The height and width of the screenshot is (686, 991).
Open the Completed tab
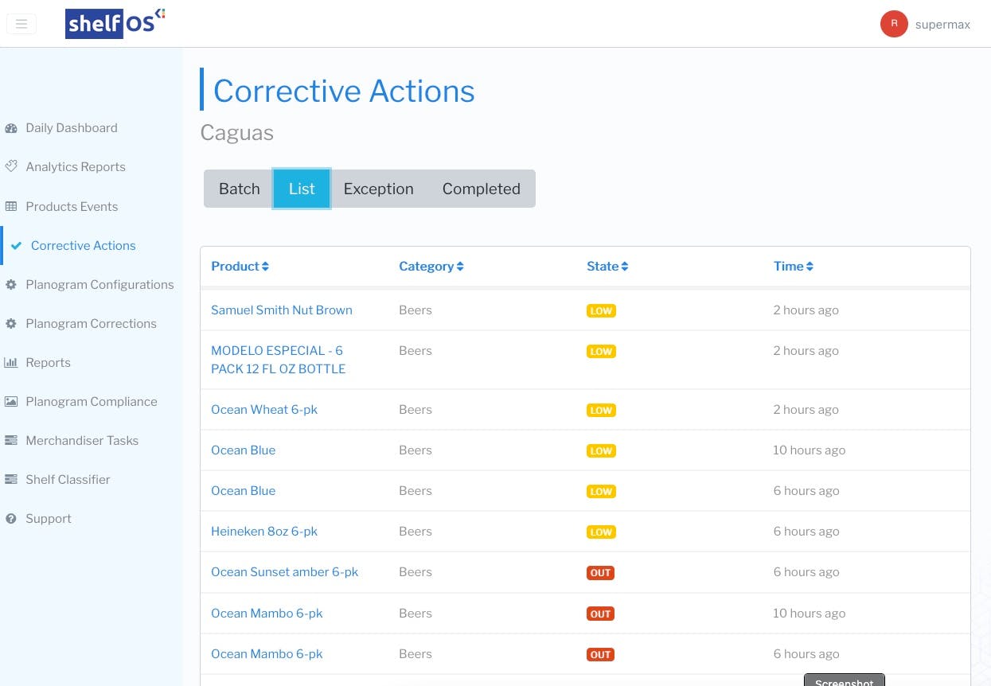pos(481,189)
